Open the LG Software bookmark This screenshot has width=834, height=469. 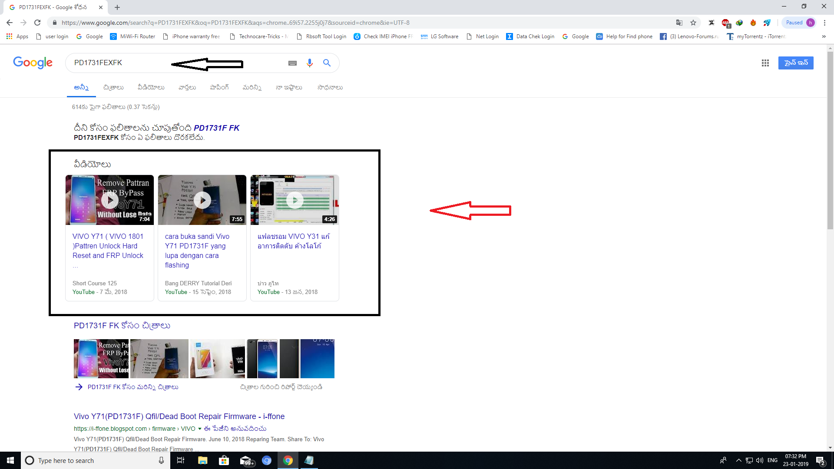click(x=440, y=36)
